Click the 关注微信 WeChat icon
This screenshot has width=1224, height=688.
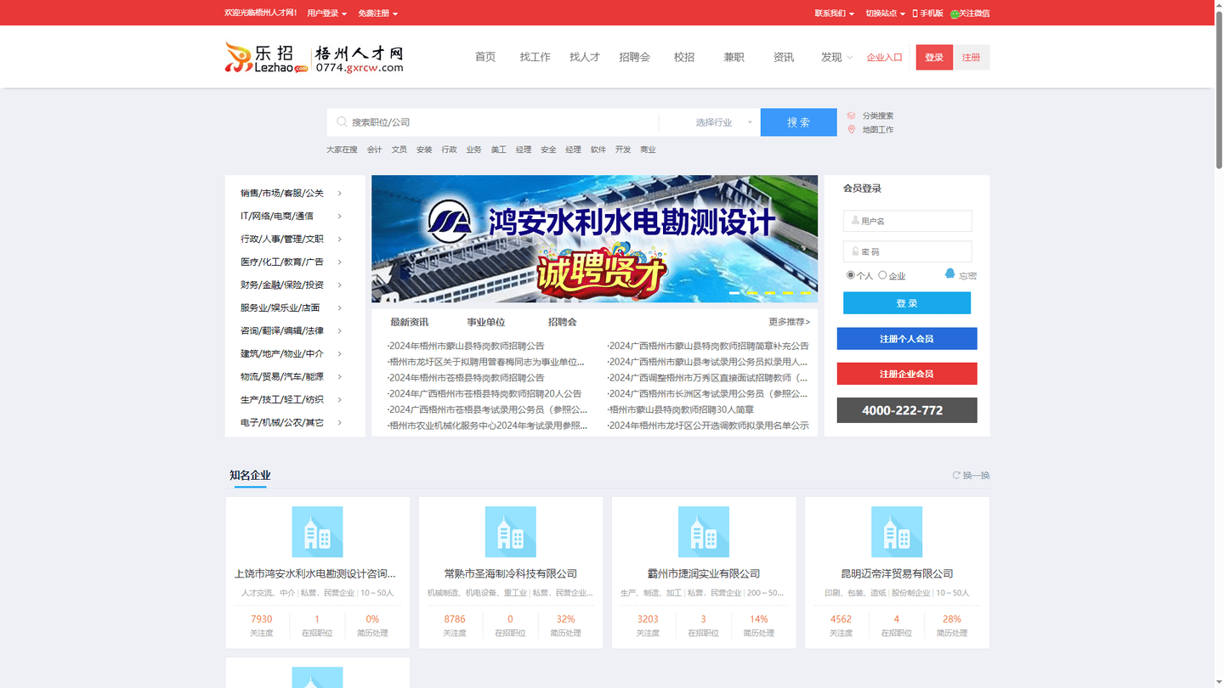click(x=955, y=14)
